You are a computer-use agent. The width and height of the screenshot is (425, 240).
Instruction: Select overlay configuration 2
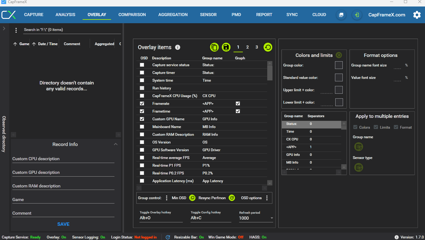pos(247,47)
